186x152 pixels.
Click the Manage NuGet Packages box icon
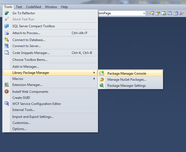102,79
